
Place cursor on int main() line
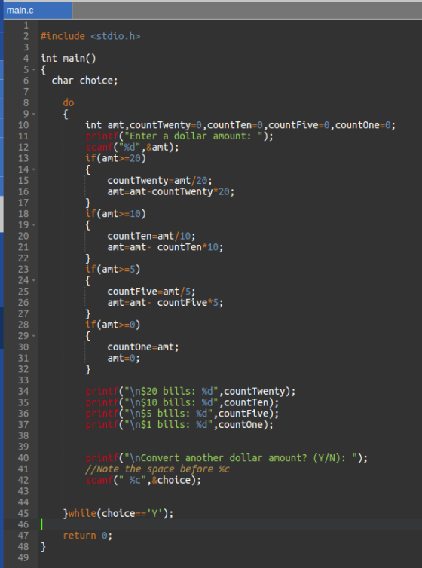point(69,58)
